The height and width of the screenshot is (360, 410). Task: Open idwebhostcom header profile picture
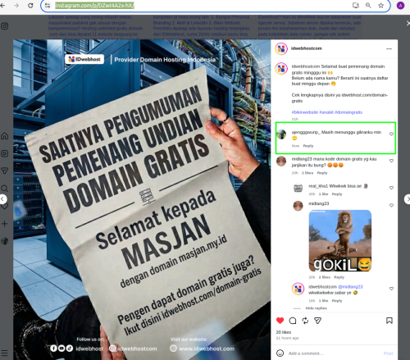281,49
